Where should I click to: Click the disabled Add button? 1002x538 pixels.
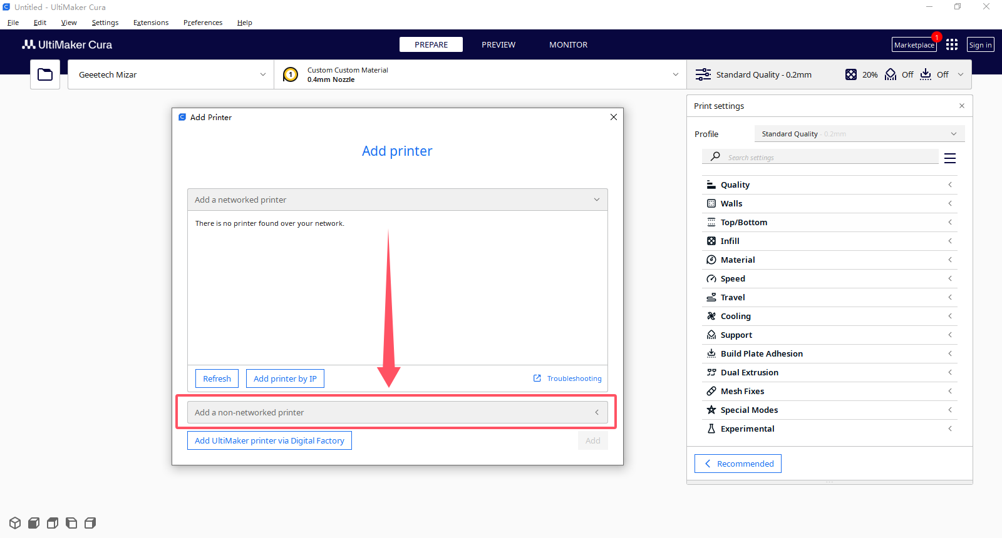[x=593, y=440]
